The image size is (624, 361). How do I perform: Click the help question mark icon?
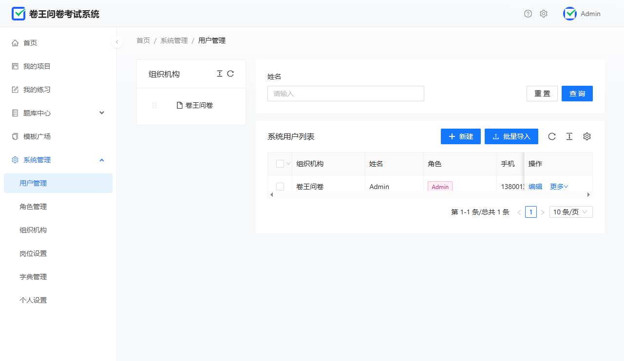(x=528, y=14)
